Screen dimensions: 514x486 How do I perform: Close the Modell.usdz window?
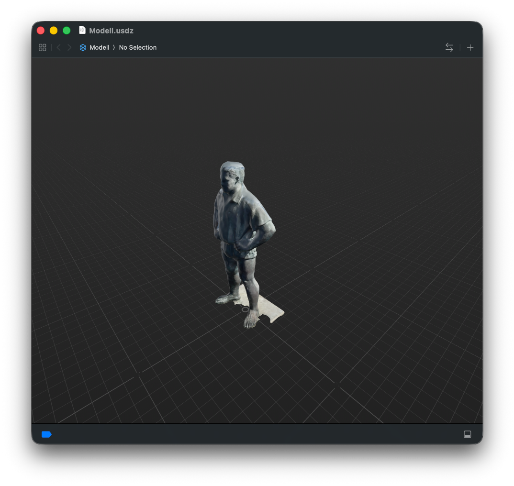[41, 31]
